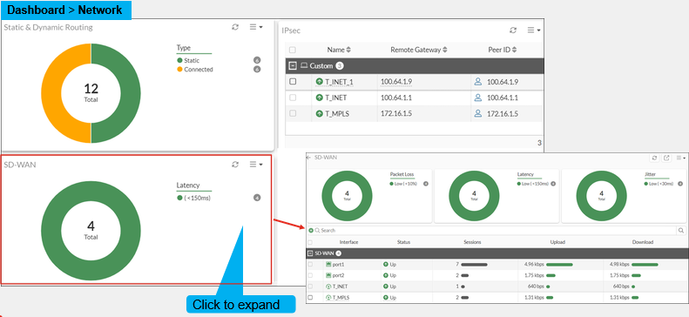The height and width of the screenshot is (317, 689).
Task: Click the SD-WAN T_INET tunnel icon
Action: (x=328, y=287)
